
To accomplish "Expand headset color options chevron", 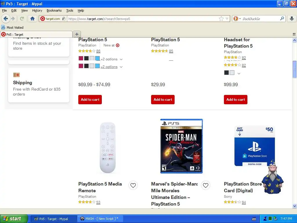I will (x=239, y=73).
